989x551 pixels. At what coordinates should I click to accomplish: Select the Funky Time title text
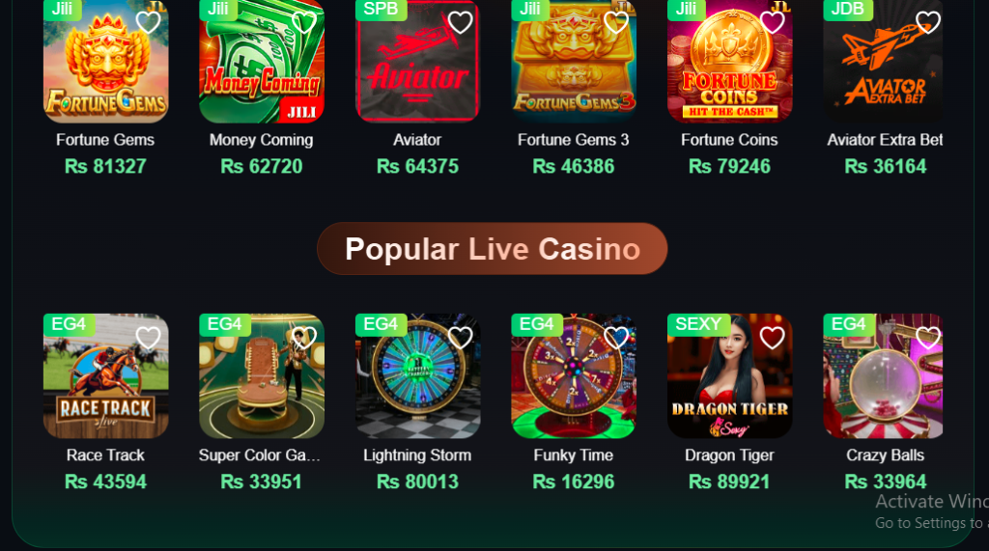coord(574,455)
